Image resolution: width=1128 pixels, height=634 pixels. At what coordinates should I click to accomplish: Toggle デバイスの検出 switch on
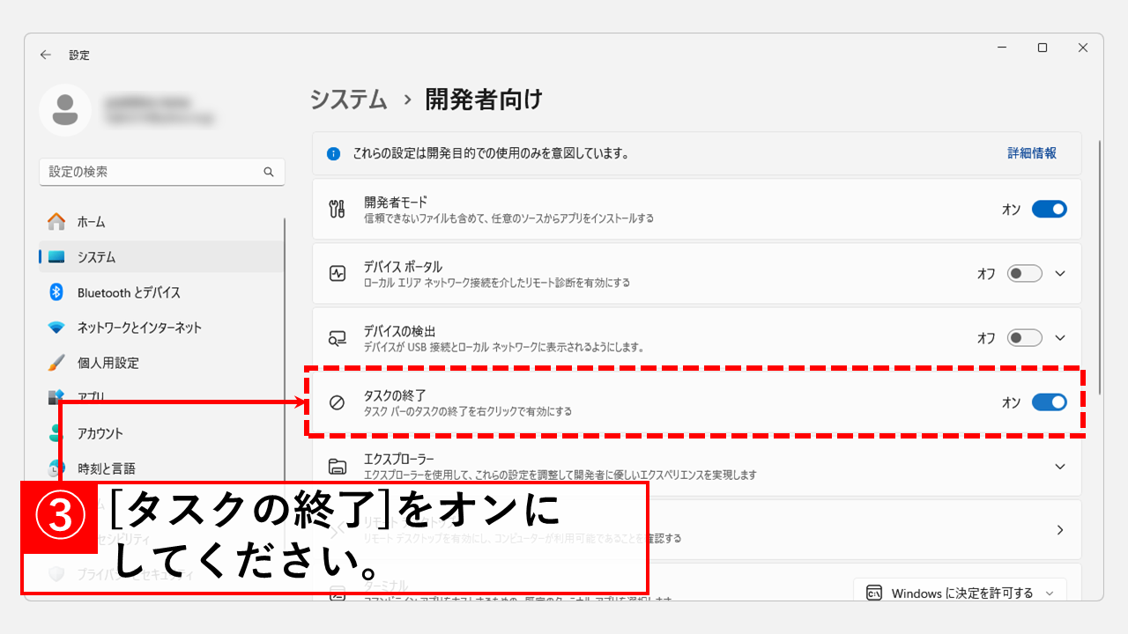tap(1025, 338)
